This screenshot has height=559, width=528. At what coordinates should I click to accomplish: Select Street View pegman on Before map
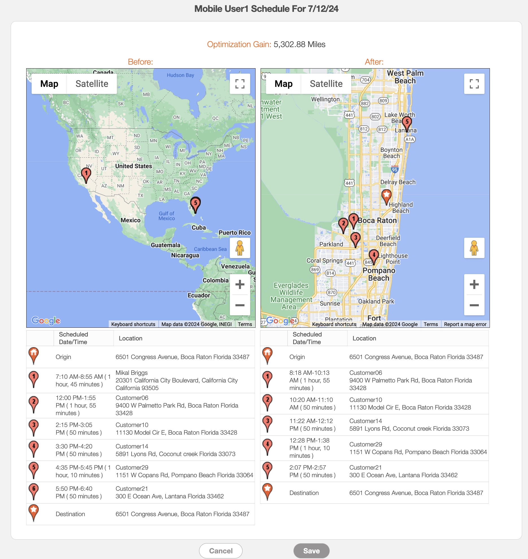(x=240, y=248)
